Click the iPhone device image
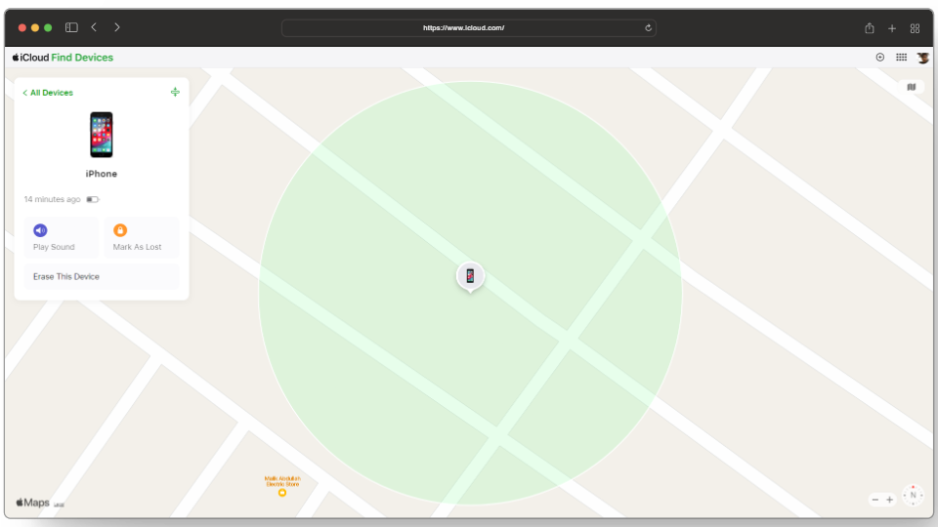 101,135
